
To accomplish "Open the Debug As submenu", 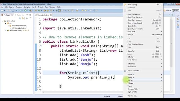I will click(x=143, y=77).
